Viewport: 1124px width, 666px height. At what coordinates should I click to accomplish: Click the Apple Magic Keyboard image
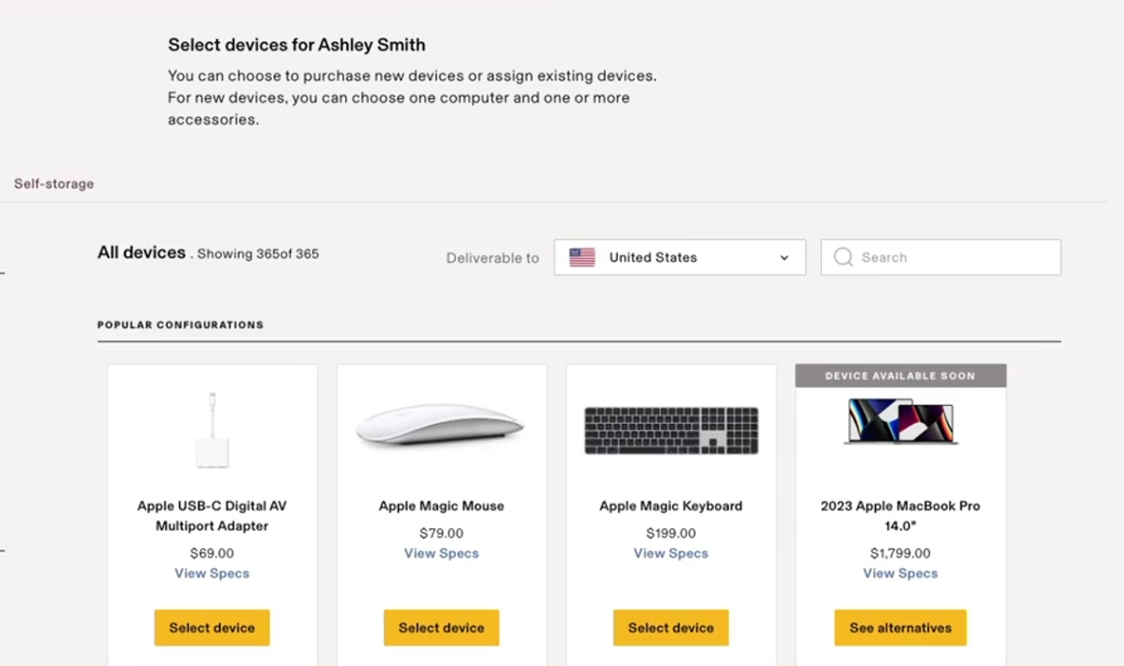(671, 430)
